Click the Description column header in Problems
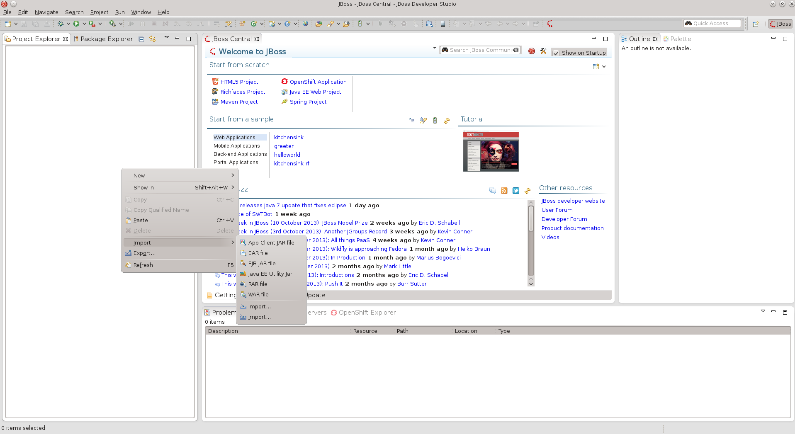 (278, 331)
